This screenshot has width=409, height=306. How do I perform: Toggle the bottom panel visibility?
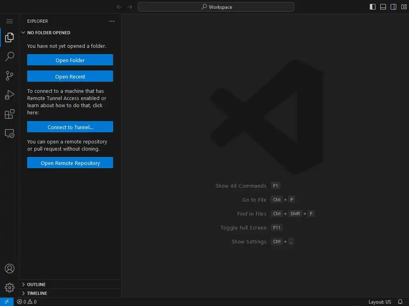click(x=383, y=7)
